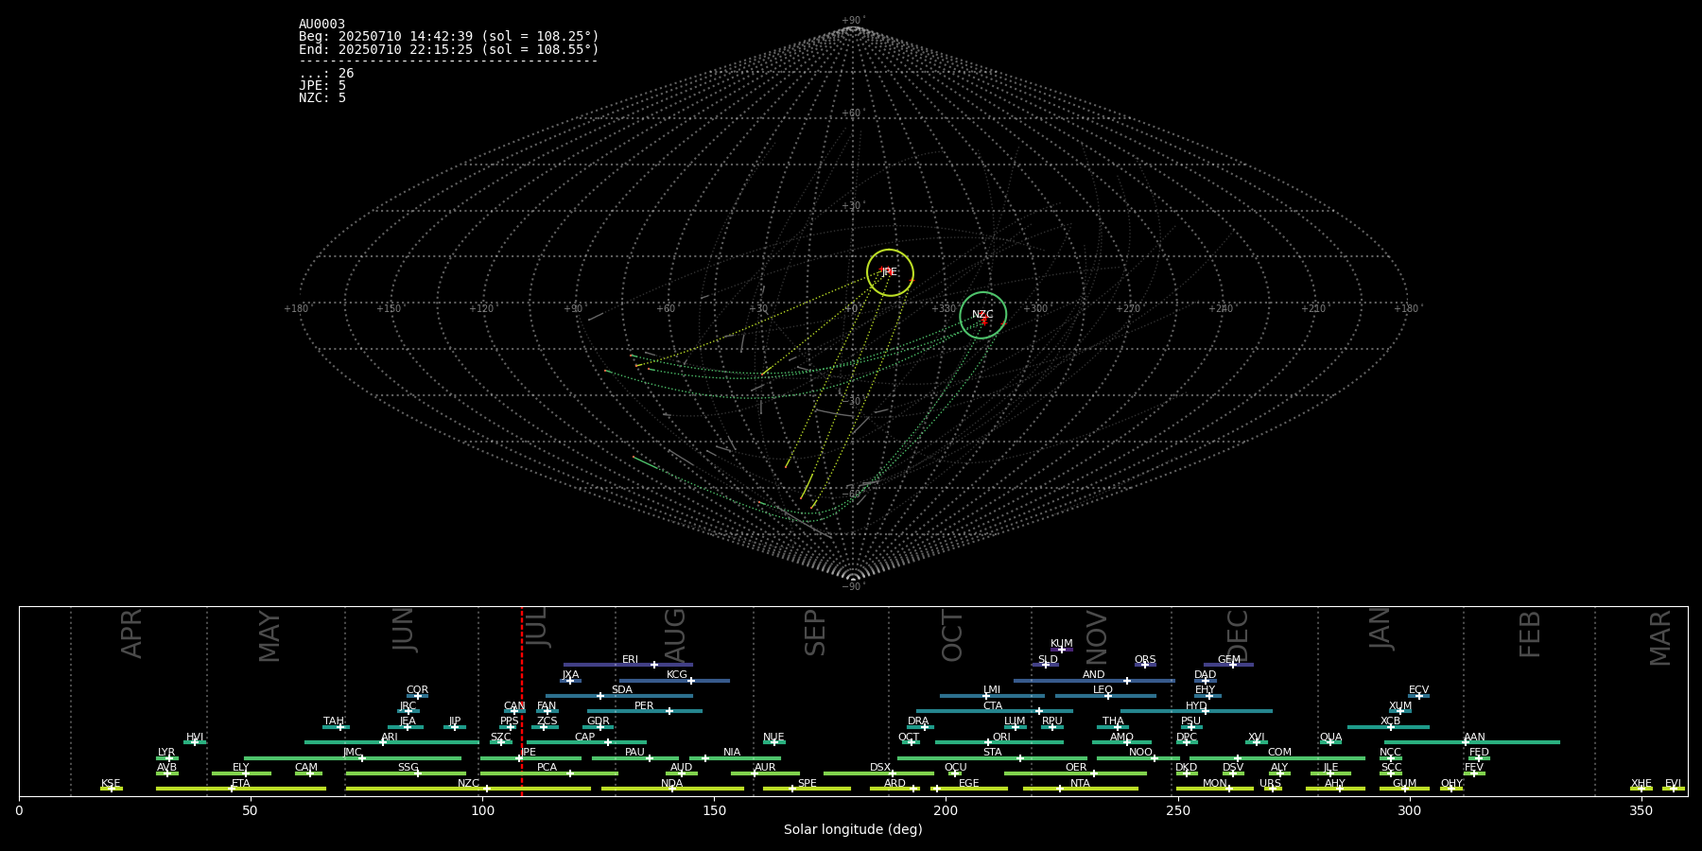Image resolution: width=1702 pixels, height=851 pixels.
Task: Click the APR month label in timeline
Action: tap(131, 634)
